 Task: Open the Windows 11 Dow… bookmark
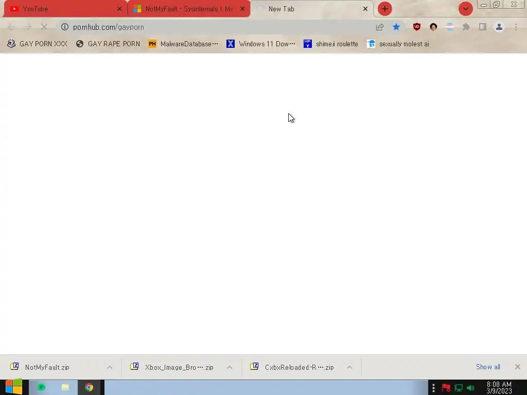[x=261, y=44]
